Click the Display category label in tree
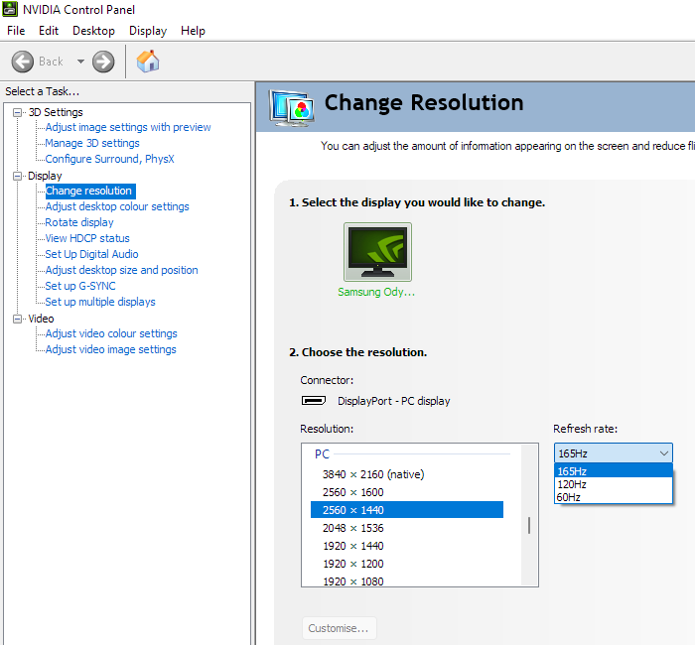The height and width of the screenshot is (645, 695). [x=45, y=176]
